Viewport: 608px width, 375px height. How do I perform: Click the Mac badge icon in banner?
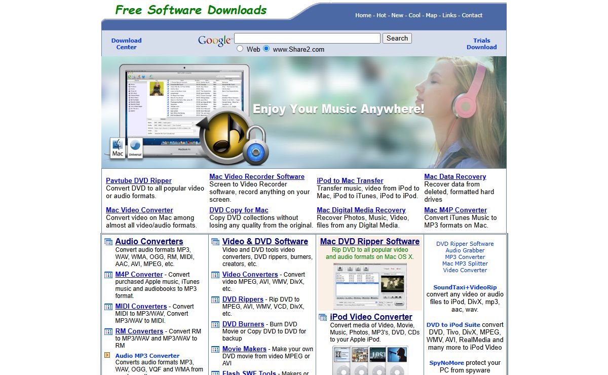coord(118,148)
